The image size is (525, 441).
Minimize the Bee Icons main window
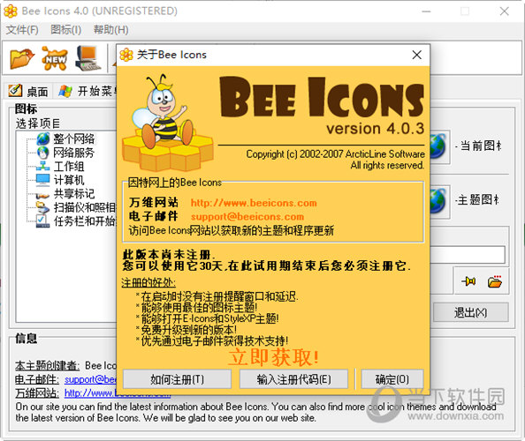click(x=426, y=11)
